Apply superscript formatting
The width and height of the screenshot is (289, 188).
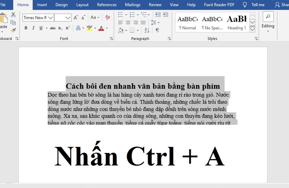68,28
